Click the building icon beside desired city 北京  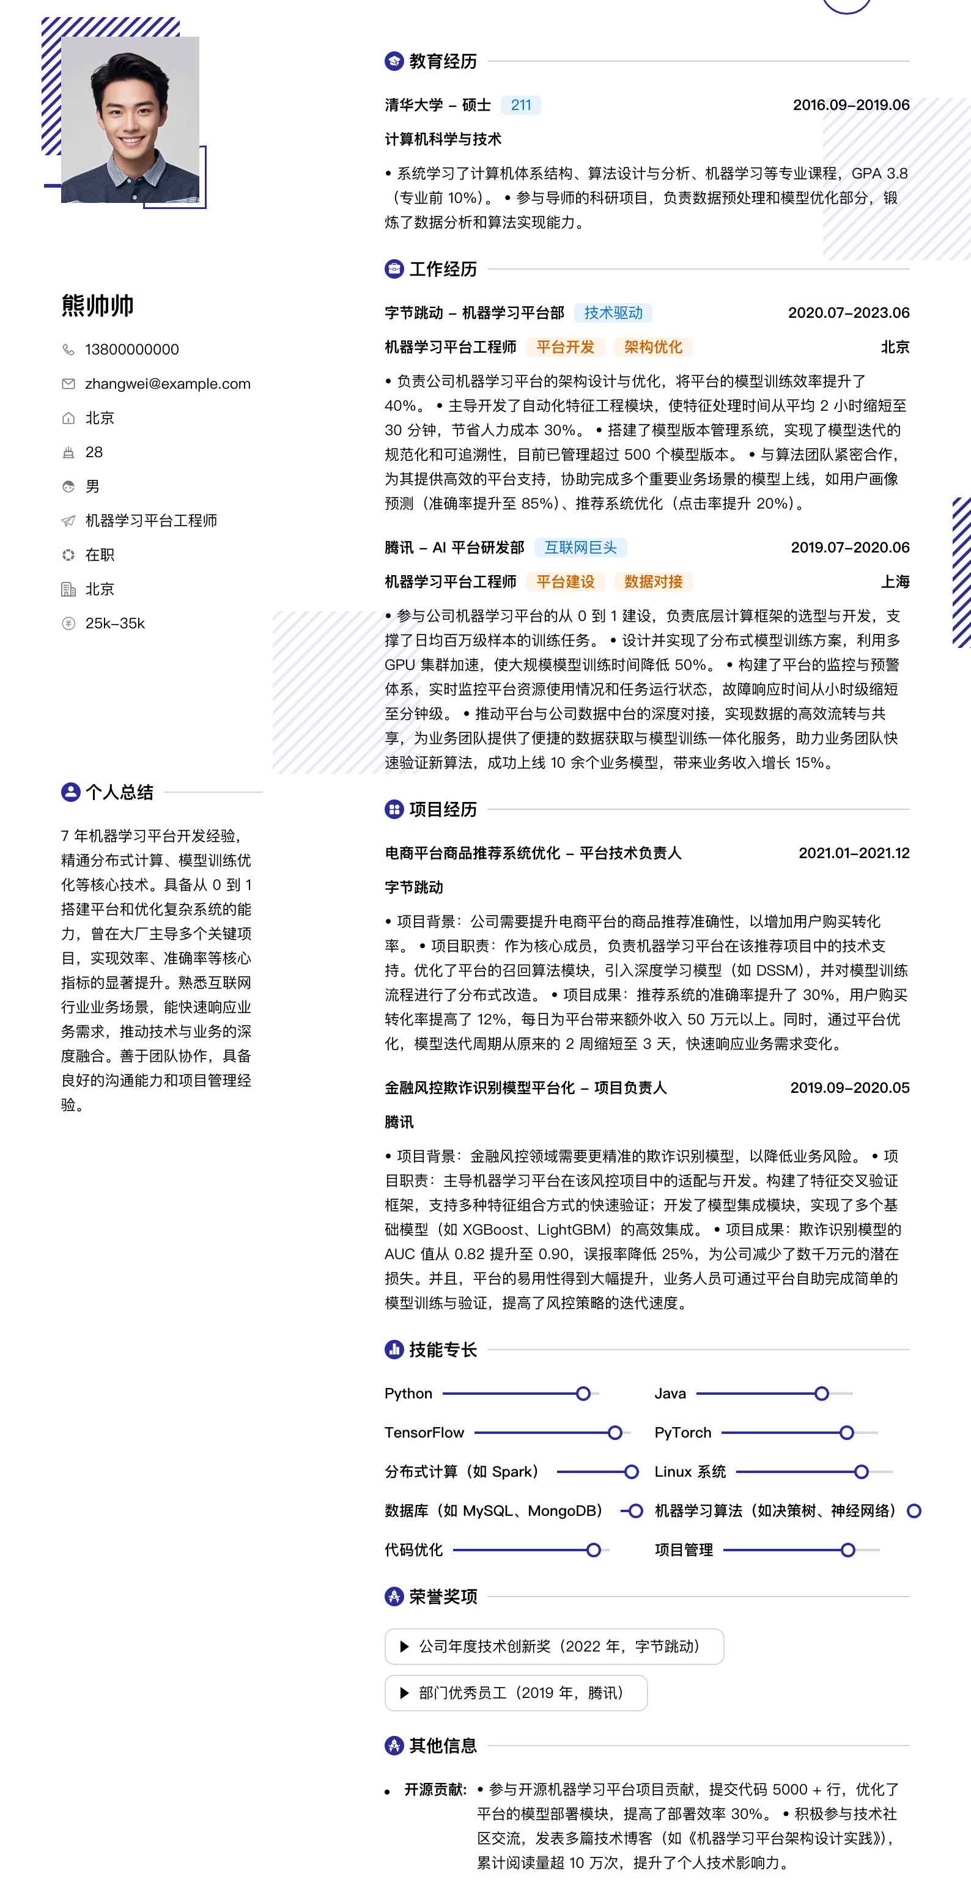pos(68,589)
